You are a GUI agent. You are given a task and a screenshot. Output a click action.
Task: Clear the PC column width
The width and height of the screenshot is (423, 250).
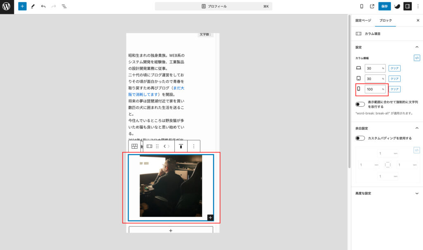(394, 68)
